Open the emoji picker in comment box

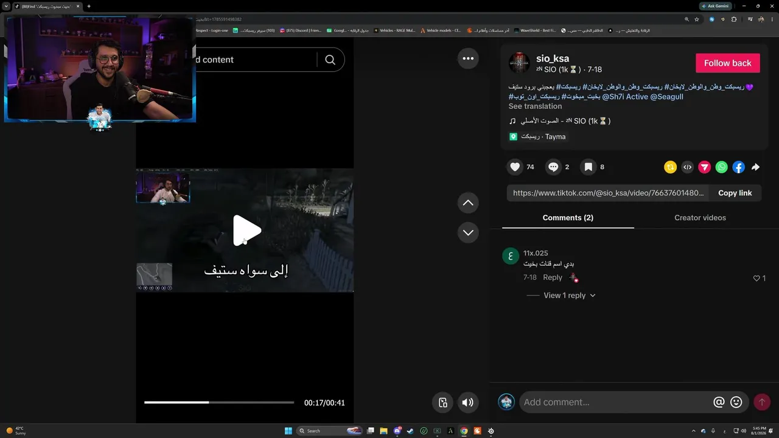[x=736, y=402]
